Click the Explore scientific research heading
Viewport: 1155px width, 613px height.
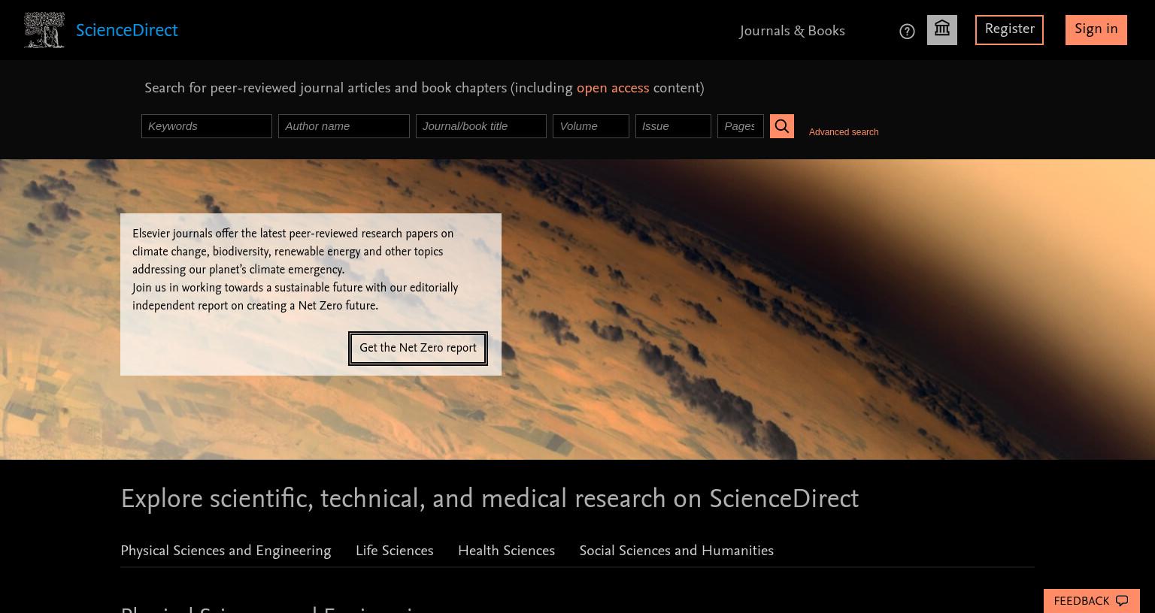[490, 499]
